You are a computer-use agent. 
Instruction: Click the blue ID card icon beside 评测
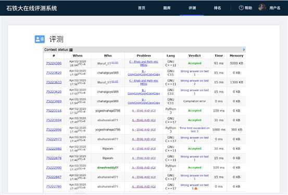pyautogui.click(x=40, y=39)
